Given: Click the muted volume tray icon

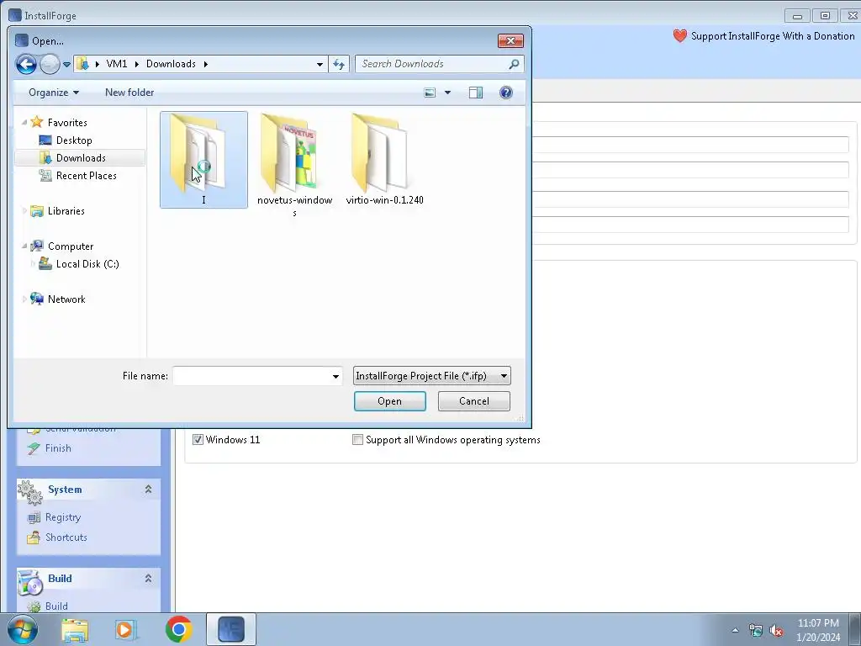Looking at the screenshot, I should tap(776, 631).
